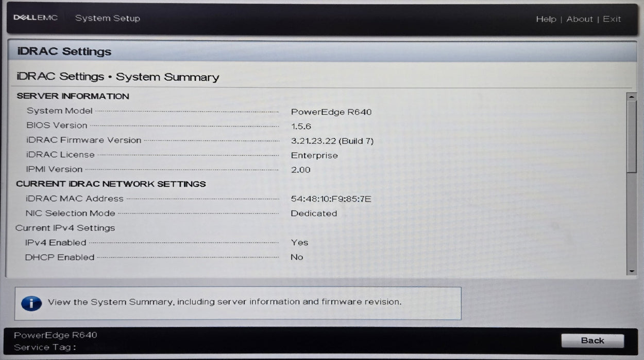This screenshot has height=360, width=644.
Task: Select the iDRAC Firmware Version label
Action: pyautogui.click(x=84, y=140)
